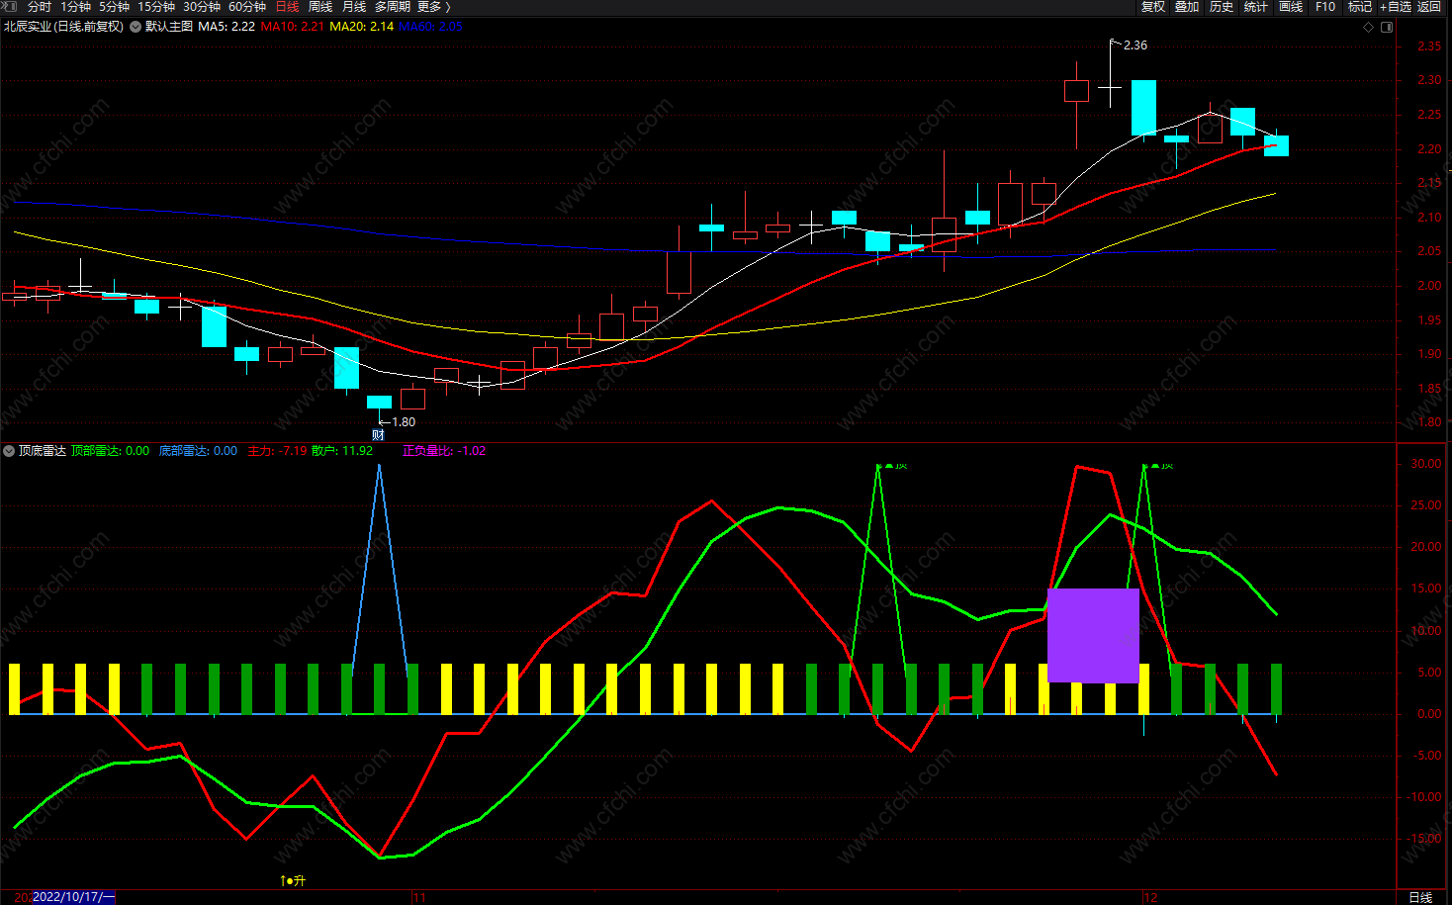The image size is (1452, 905).
Task: Click the 主力: -7.19 value label
Action: [x=277, y=451]
